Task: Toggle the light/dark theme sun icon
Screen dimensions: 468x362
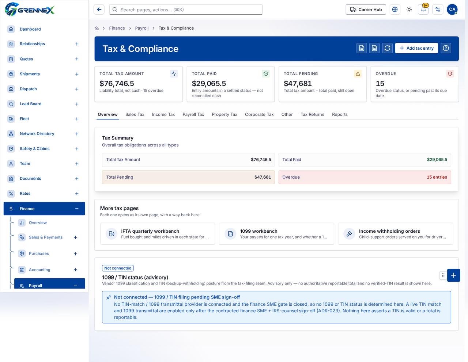Action: [409, 9]
